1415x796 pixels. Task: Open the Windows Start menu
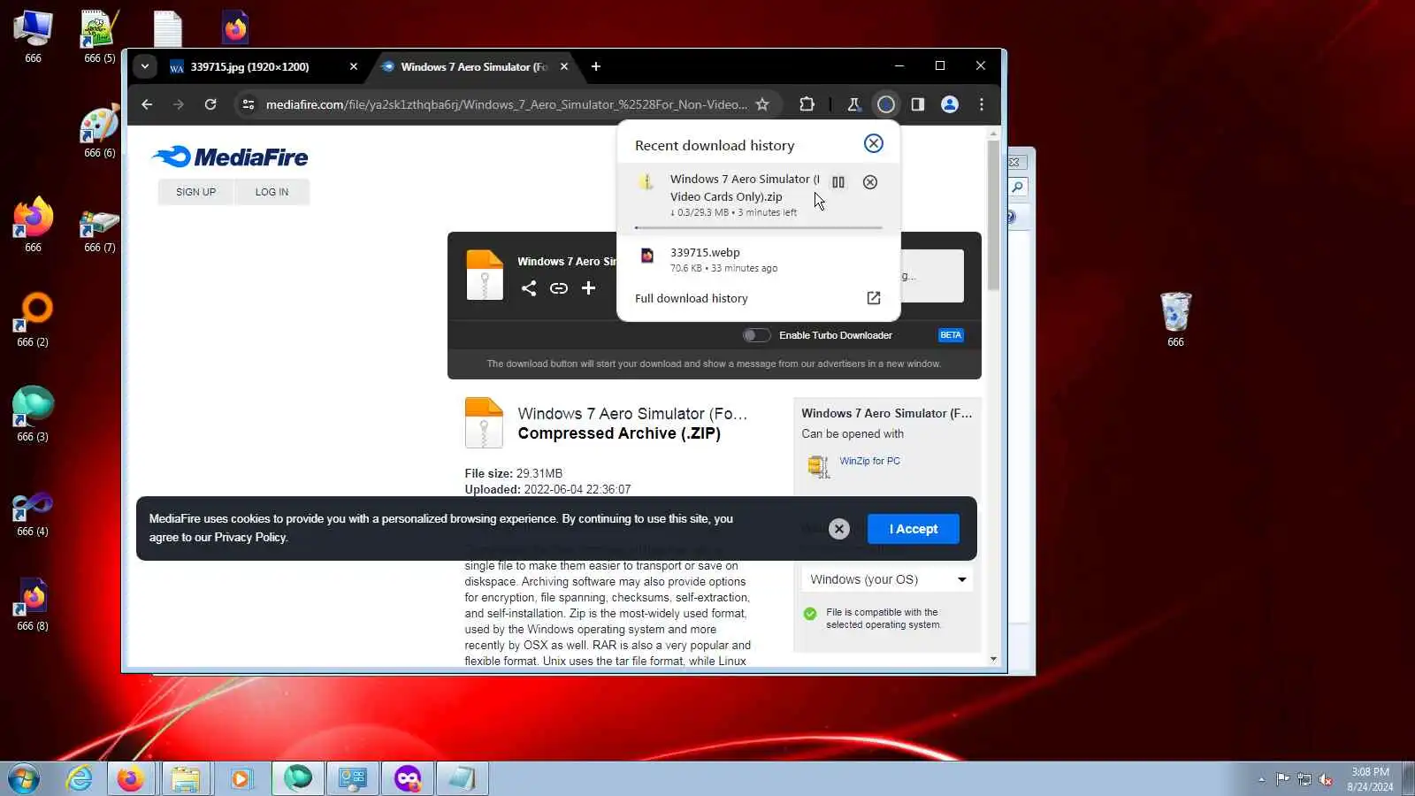pos(23,779)
